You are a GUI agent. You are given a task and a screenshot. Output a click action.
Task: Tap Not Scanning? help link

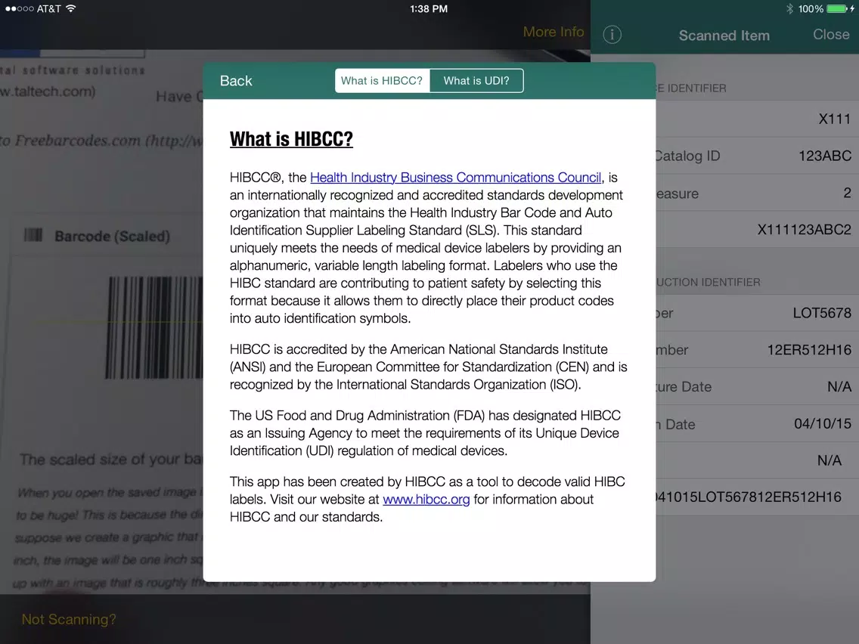tap(69, 619)
